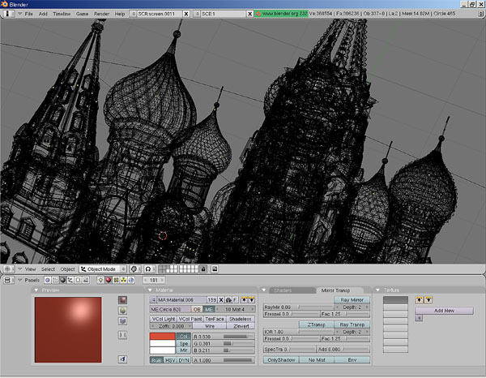The image size is (486, 378).
Task: Collapse the Material panel
Action: point(150,290)
